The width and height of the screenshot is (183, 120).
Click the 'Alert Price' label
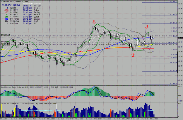click(14, 23)
